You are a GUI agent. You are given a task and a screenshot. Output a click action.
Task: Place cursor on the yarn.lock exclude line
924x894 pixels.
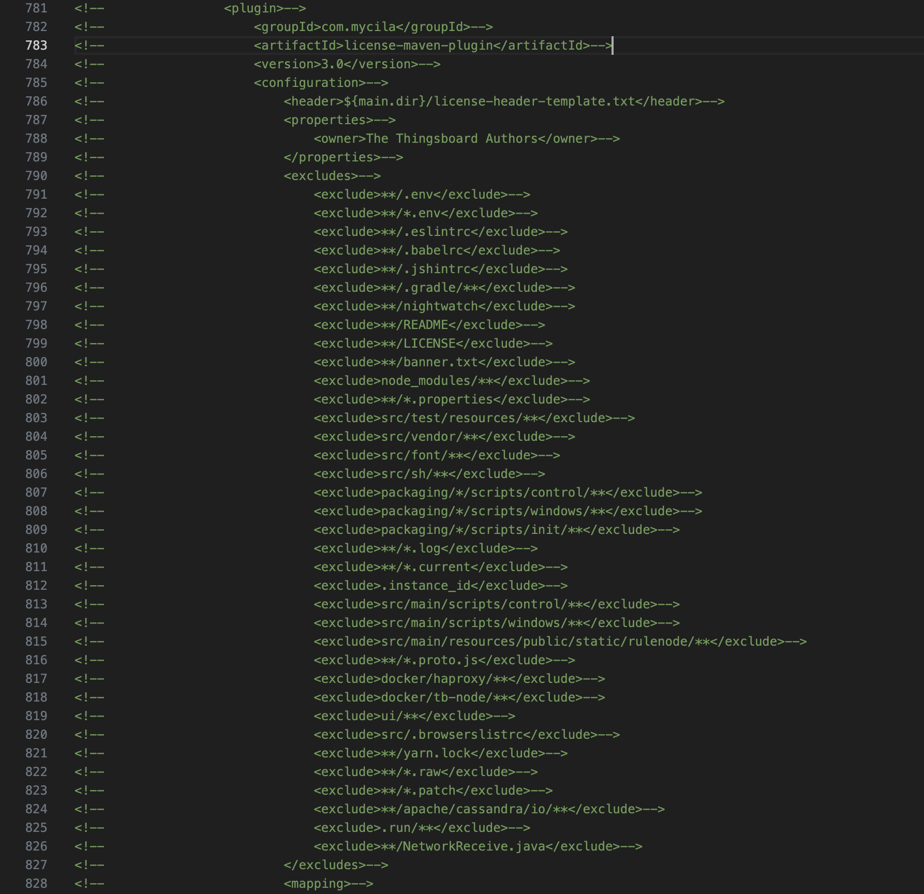[x=440, y=753]
